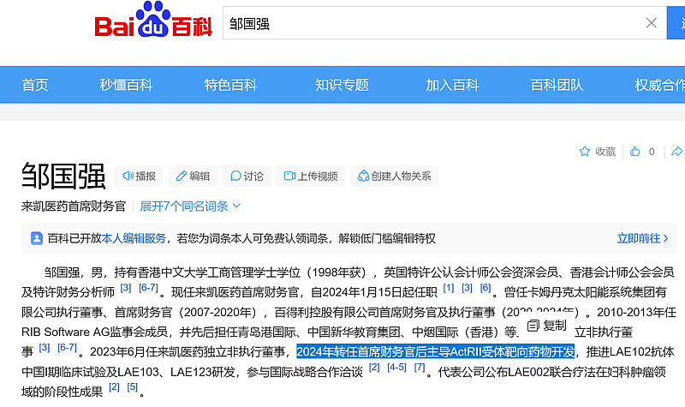This screenshot has width=685, height=407.
Task: Click the entry title 邹国强
Action: click(63, 177)
